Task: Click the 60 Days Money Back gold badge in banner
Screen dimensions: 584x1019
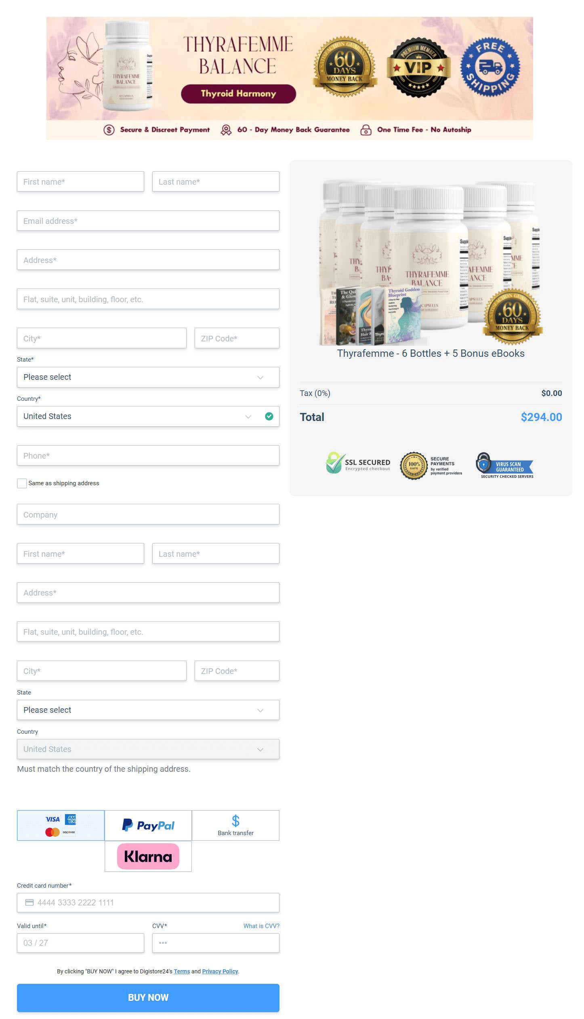Action: pos(345,67)
